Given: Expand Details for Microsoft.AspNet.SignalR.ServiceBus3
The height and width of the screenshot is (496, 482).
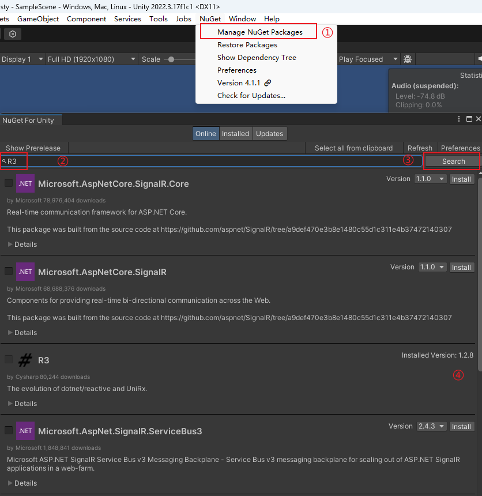Looking at the screenshot, I should (22, 483).
